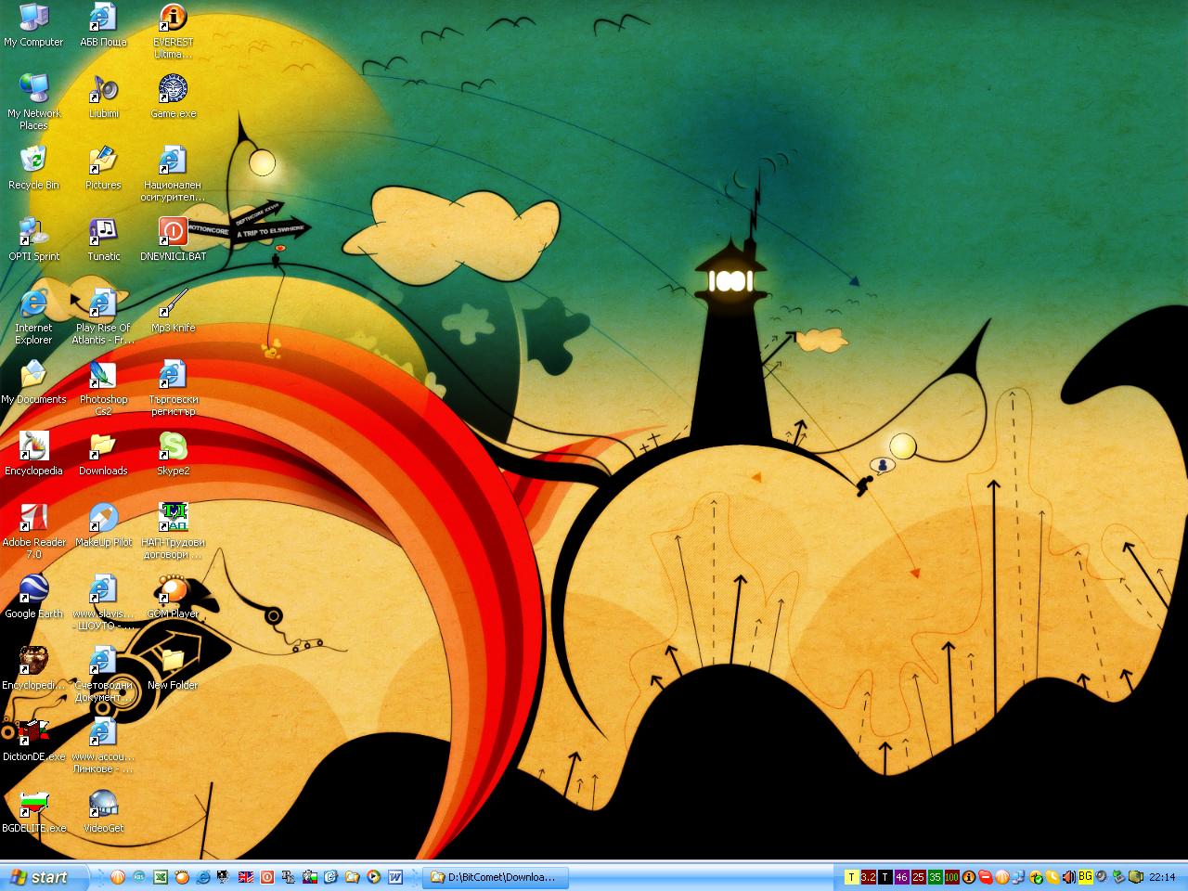Click the BG language tray indicator
1188x891 pixels.
click(1086, 876)
